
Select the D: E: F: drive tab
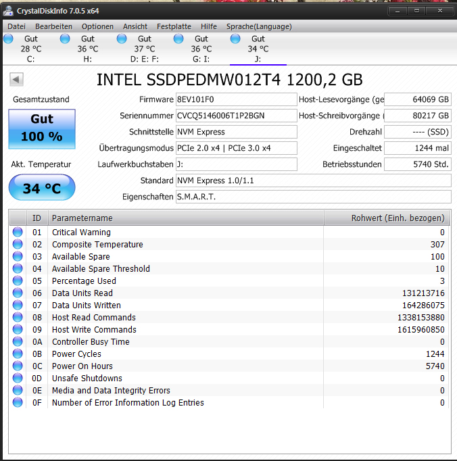145,49
